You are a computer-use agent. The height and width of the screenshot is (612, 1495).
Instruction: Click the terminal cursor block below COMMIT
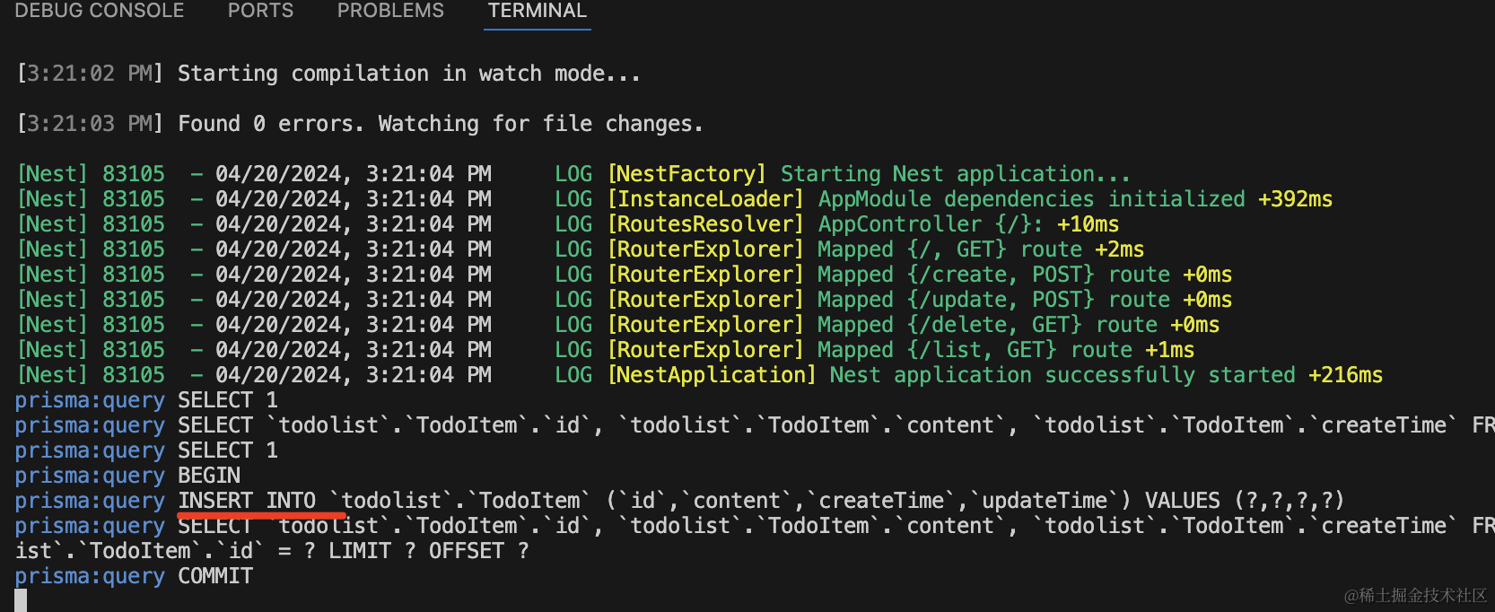coord(21,600)
